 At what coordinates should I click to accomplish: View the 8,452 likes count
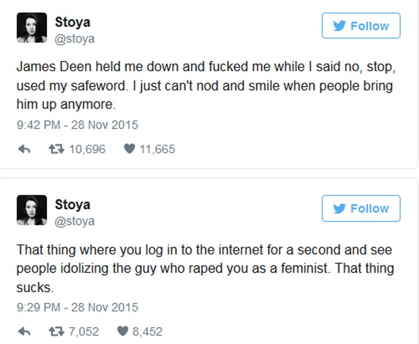(147, 331)
